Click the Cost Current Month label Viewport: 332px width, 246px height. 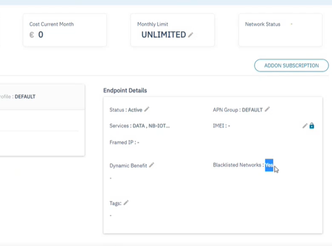pyautogui.click(x=52, y=24)
